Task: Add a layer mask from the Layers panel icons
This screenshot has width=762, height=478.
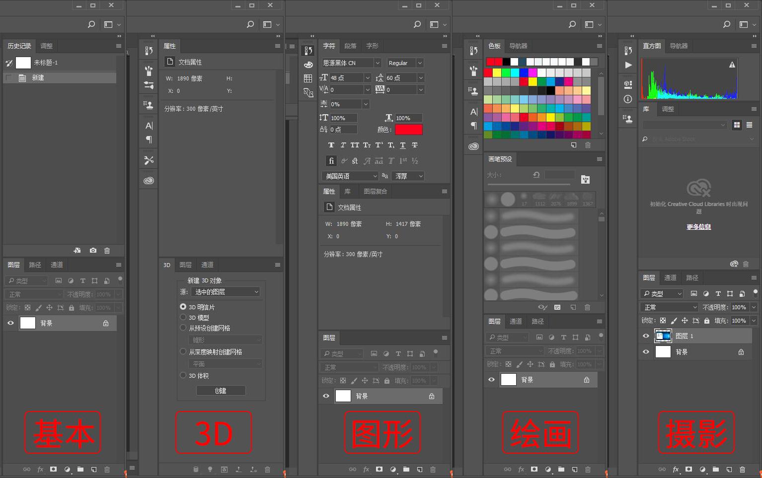Action: 379,469
